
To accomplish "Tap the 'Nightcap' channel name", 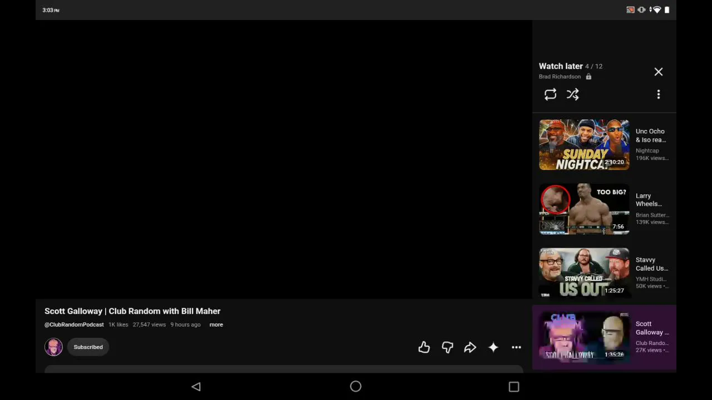I will point(647,151).
